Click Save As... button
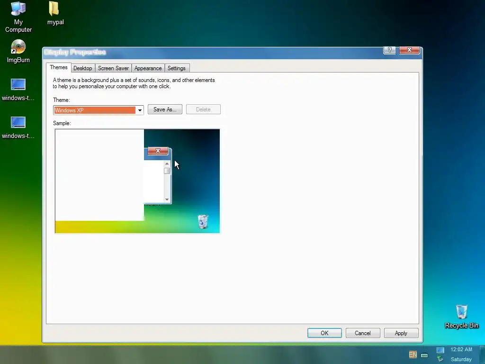Viewport: 485px width, 364px height. pos(165,109)
